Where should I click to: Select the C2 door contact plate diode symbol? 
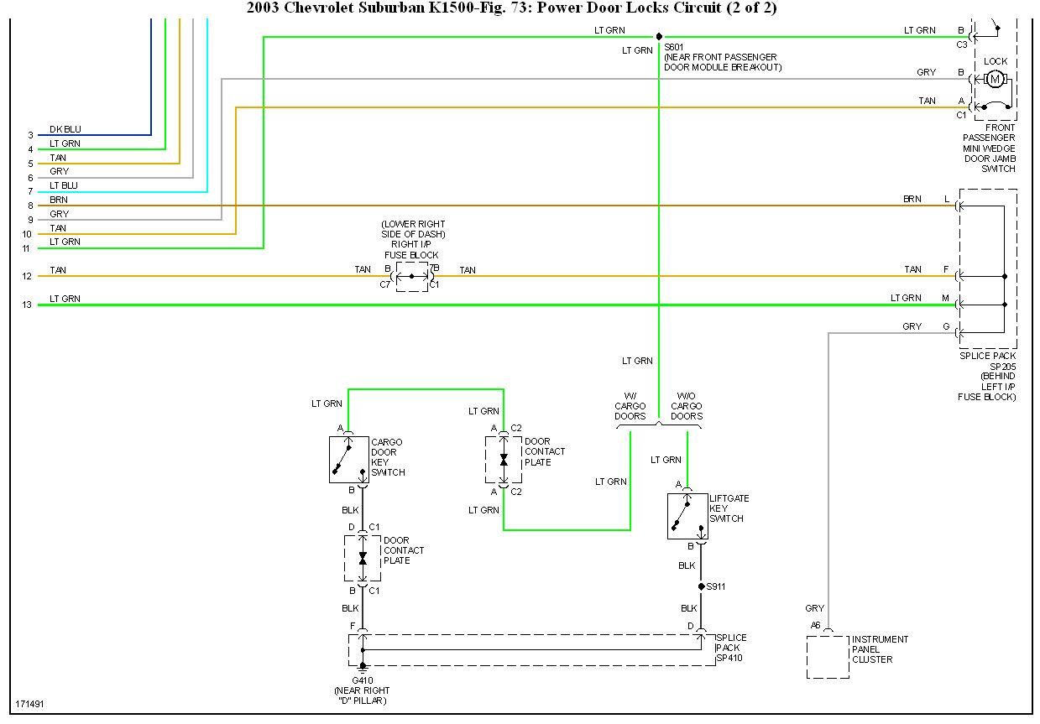504,460
